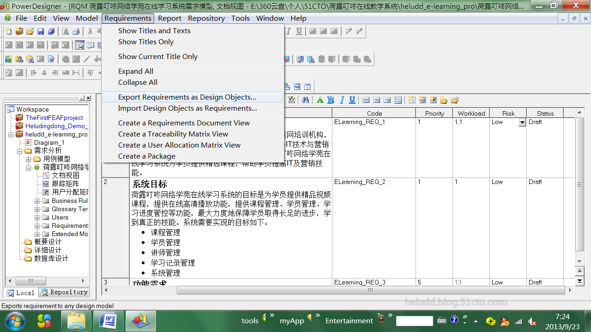The height and width of the screenshot is (332, 591).
Task: Click the Open folder toolbar icon
Action: pyautogui.click(x=30, y=31)
